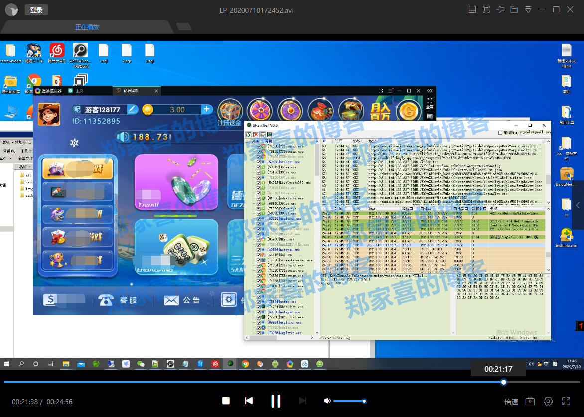Open the main menu triangle dropdown
Viewport: 584px width, 417px height.
pyautogui.click(x=528, y=9)
